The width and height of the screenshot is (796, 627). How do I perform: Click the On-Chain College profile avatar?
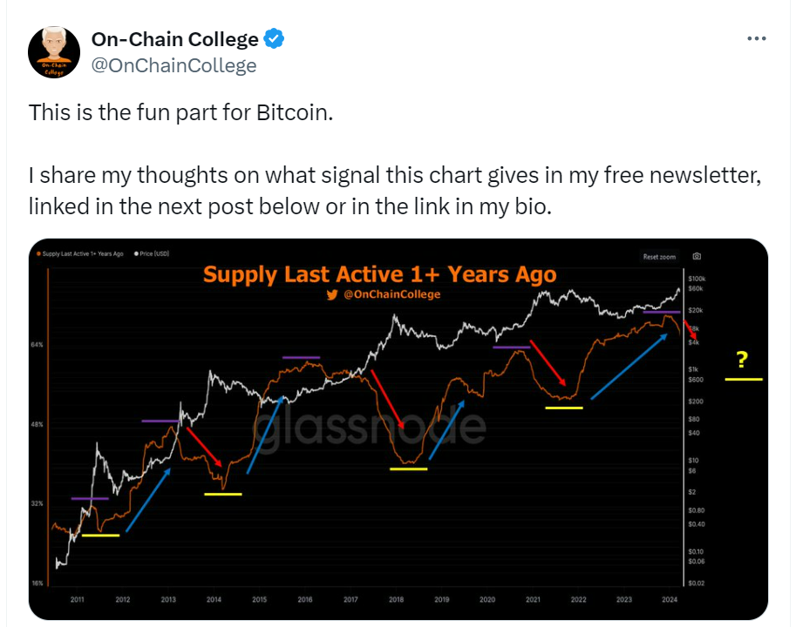55,52
